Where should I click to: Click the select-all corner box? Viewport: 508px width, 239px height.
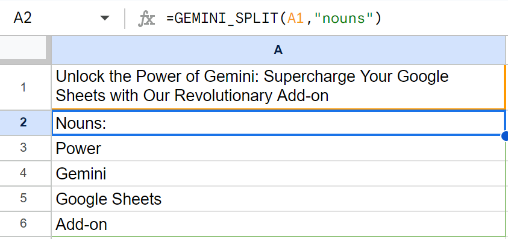coord(24,48)
